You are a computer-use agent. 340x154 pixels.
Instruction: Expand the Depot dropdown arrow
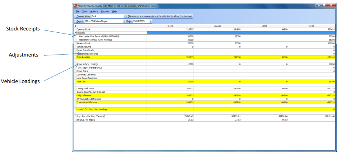coord(124,21)
